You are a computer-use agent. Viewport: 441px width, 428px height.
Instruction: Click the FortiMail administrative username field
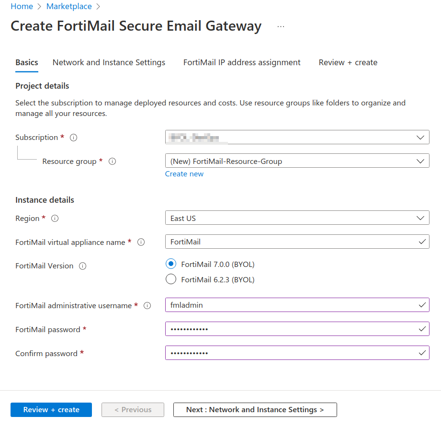[x=292, y=305]
